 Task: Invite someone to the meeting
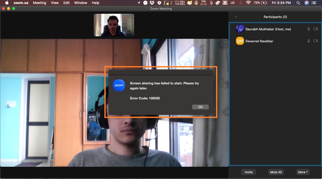pyautogui.click(x=248, y=172)
